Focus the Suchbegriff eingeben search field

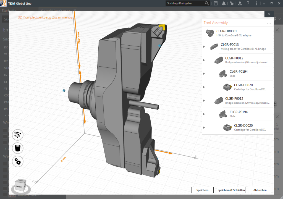(185, 3)
